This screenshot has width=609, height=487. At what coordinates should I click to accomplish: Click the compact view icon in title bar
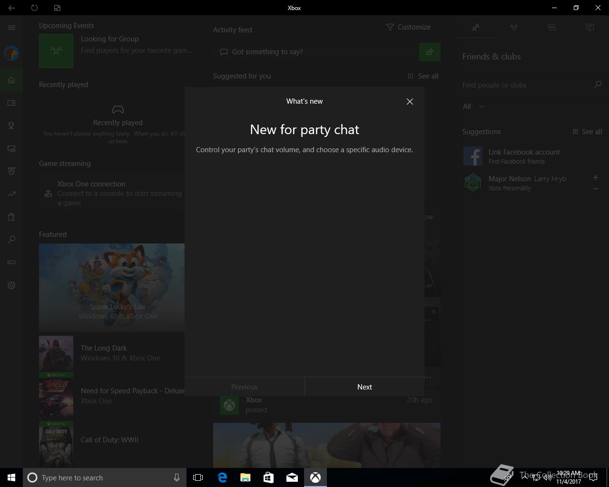pyautogui.click(x=57, y=8)
